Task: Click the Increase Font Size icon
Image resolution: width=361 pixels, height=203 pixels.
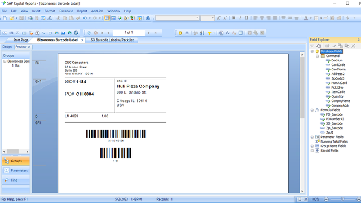Action: 218,18
